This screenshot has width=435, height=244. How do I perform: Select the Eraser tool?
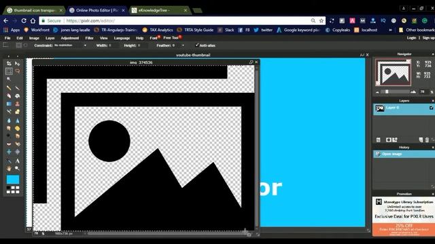(9, 96)
